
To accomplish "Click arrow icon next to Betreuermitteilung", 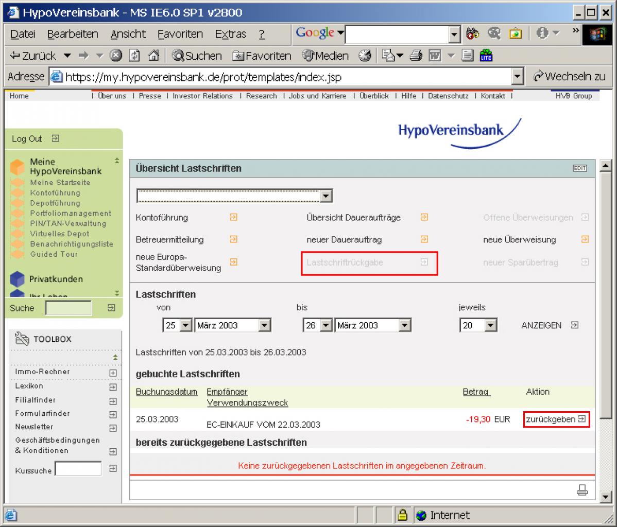I will click(x=233, y=239).
